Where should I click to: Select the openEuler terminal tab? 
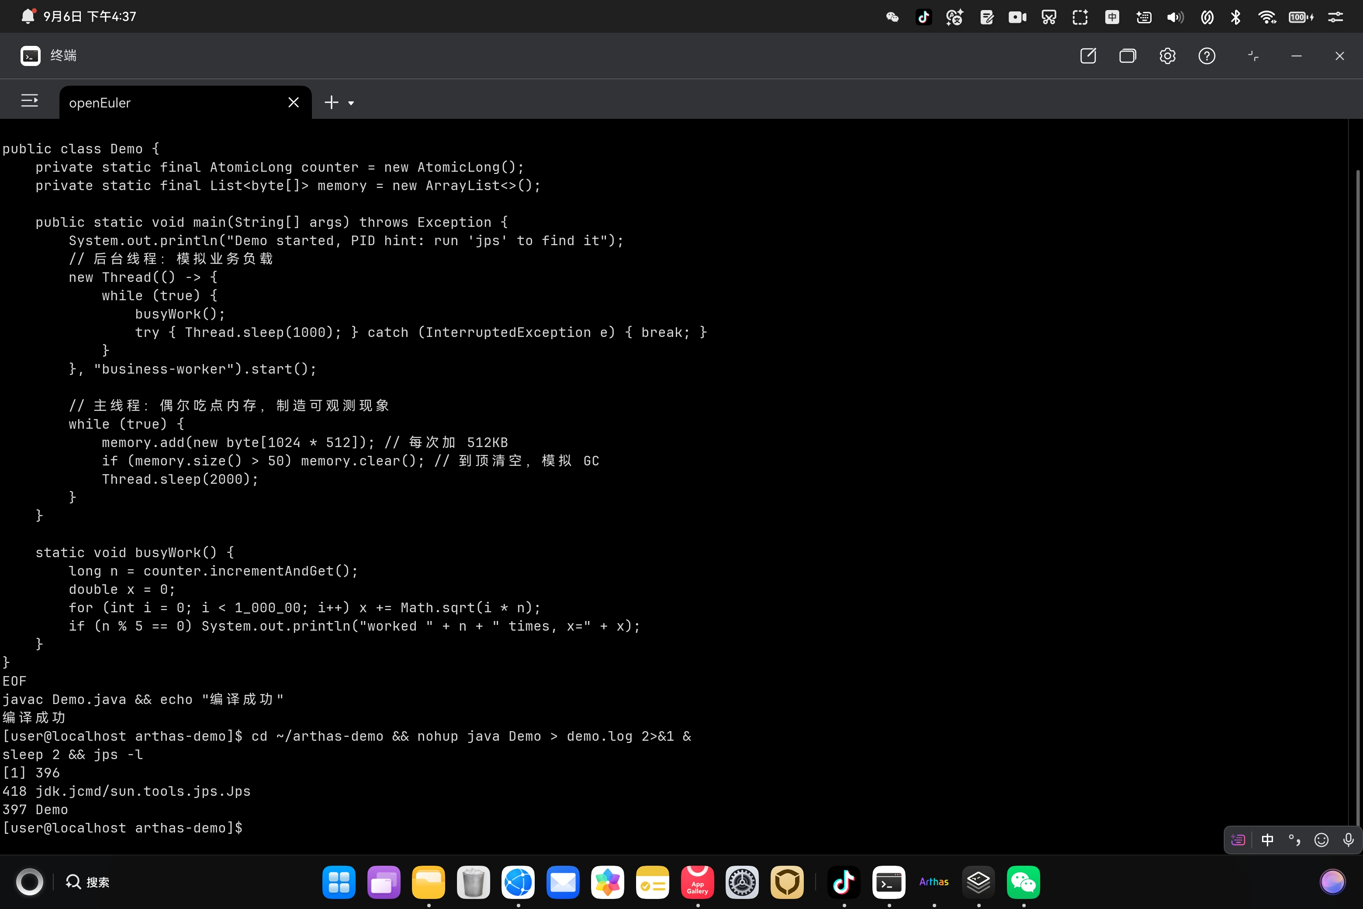(x=185, y=103)
